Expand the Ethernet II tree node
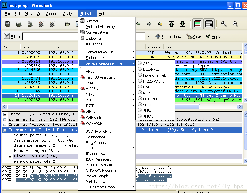 pyautogui.click(x=5, y=120)
